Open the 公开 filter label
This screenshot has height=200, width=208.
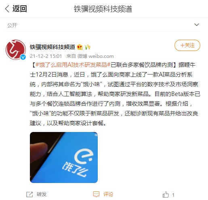(x=12, y=25)
